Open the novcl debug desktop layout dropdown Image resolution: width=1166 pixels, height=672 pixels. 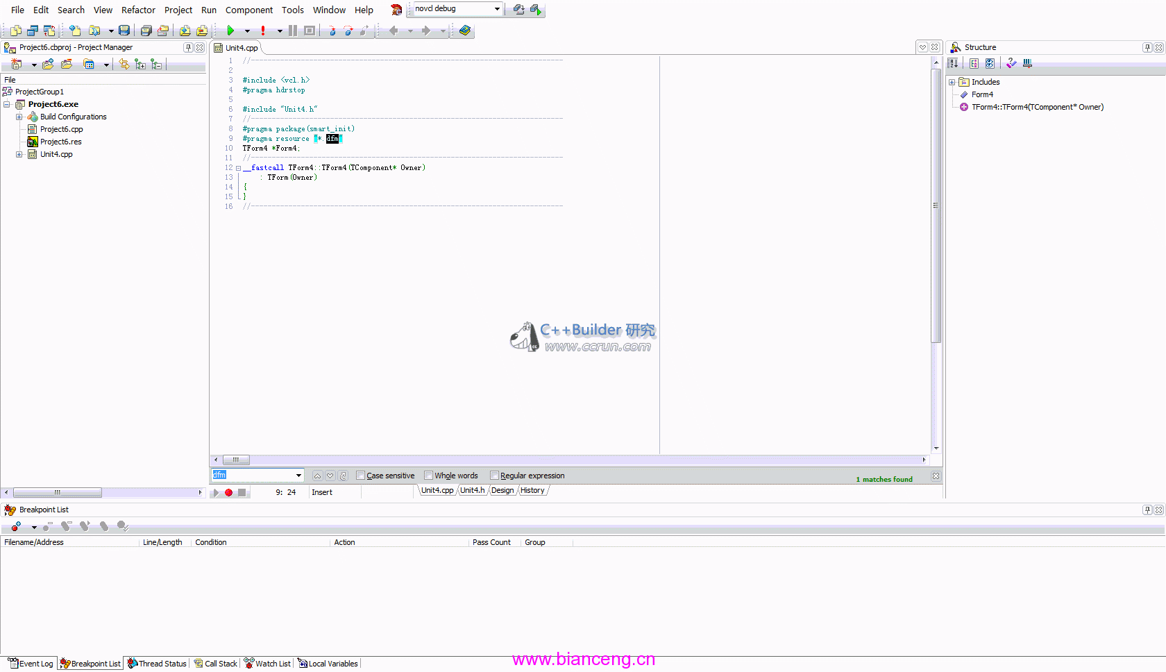pos(497,9)
